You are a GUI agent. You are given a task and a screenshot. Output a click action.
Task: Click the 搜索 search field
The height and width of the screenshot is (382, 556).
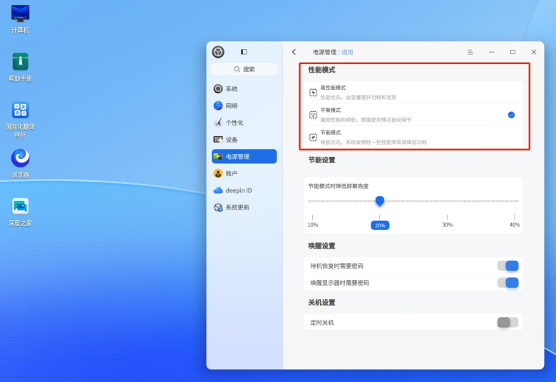[244, 69]
